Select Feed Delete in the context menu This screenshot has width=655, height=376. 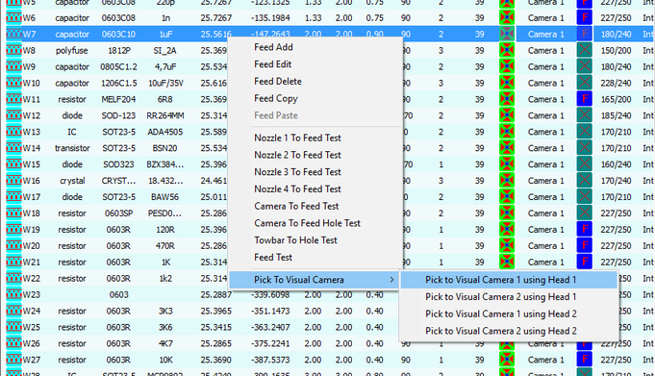(x=278, y=82)
